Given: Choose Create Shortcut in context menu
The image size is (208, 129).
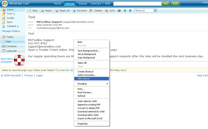Looking at the screenshot, I should (x=85, y=71).
